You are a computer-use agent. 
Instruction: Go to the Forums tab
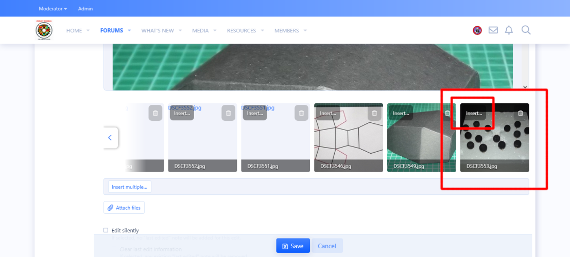[112, 30]
